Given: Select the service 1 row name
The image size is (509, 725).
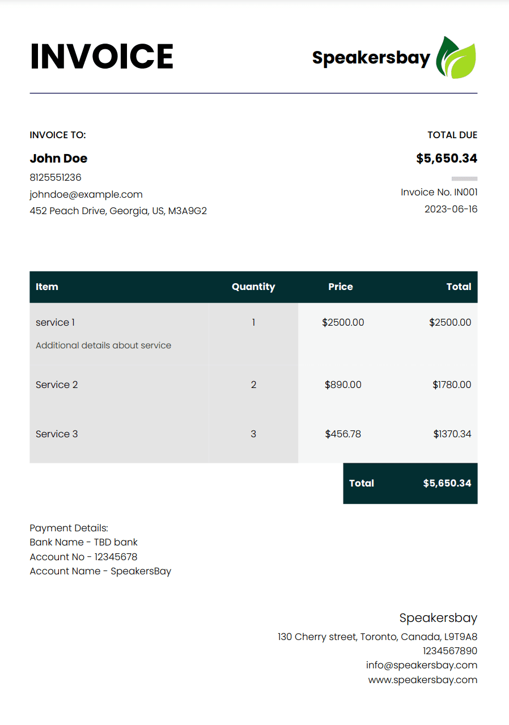Looking at the screenshot, I should pos(56,322).
